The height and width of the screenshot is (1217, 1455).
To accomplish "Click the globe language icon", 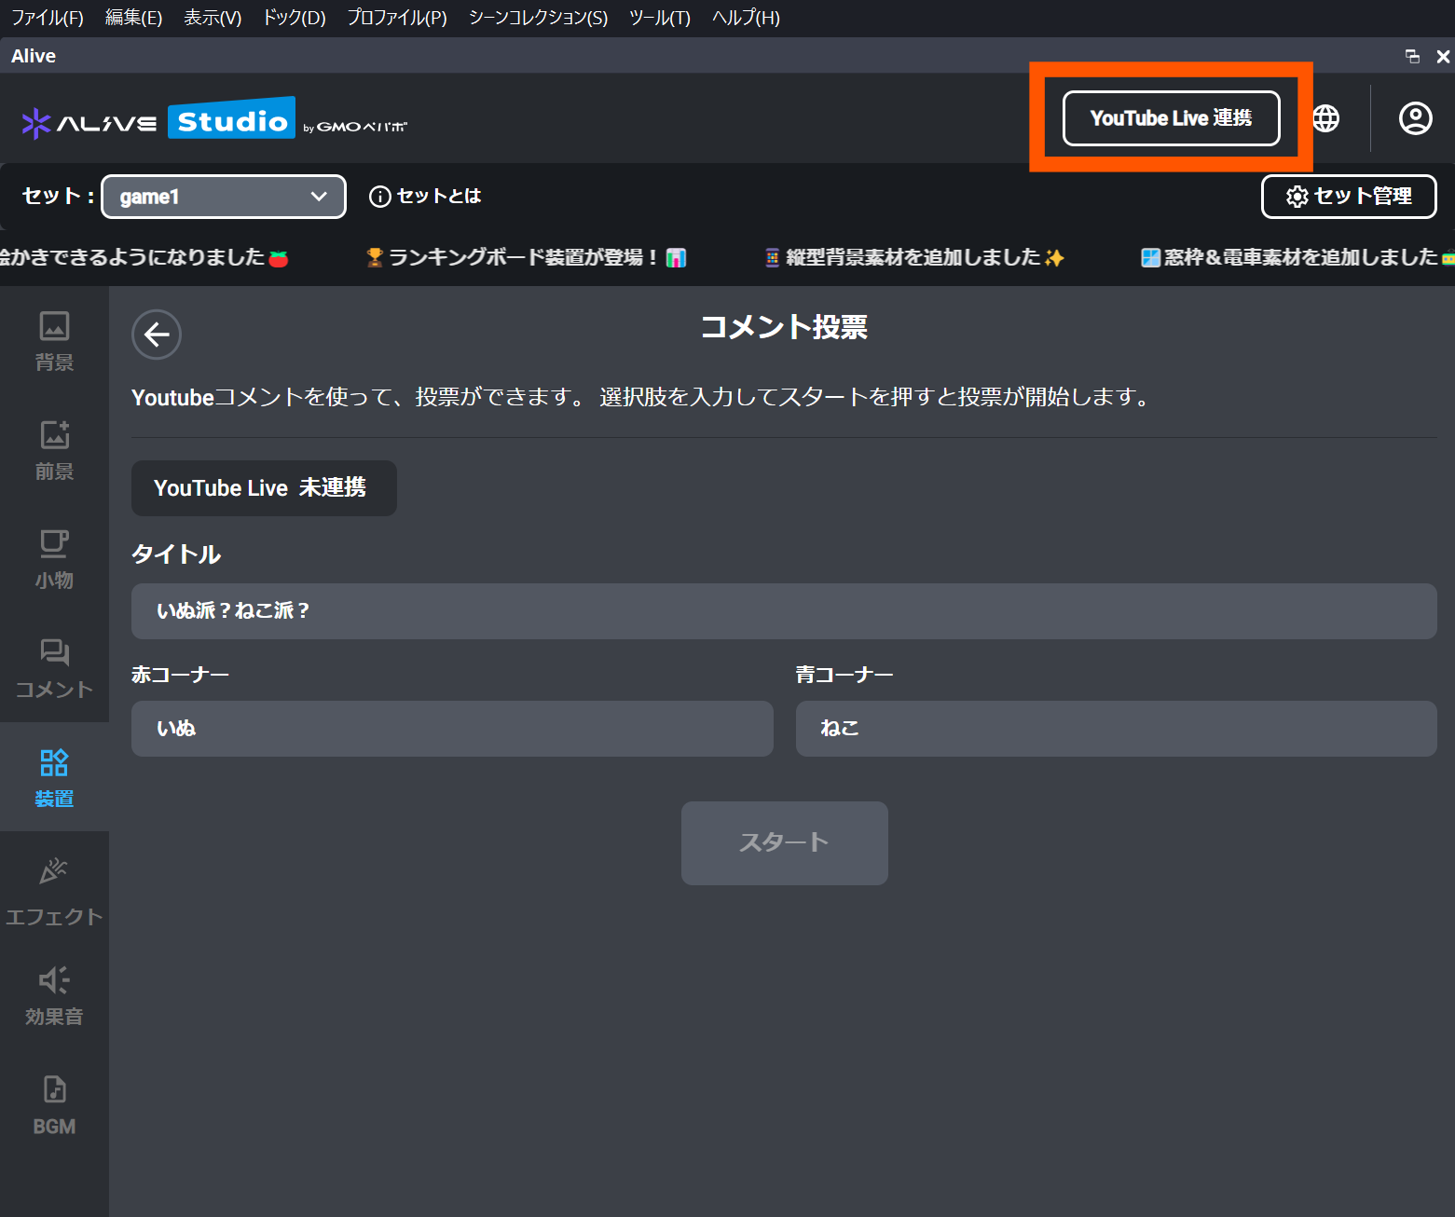I will tap(1325, 118).
